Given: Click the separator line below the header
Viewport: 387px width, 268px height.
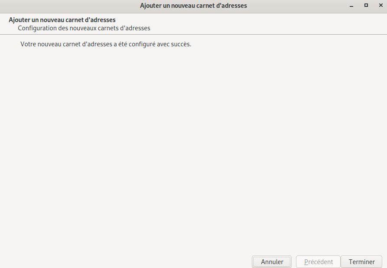Looking at the screenshot, I should tap(193, 34).
